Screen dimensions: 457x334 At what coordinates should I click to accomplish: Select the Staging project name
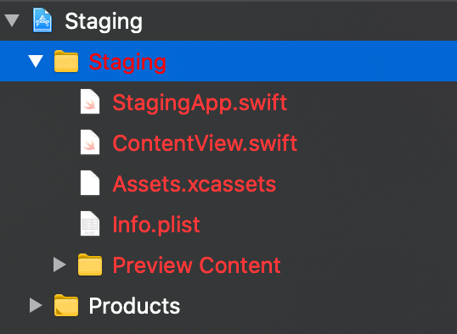[x=104, y=21]
